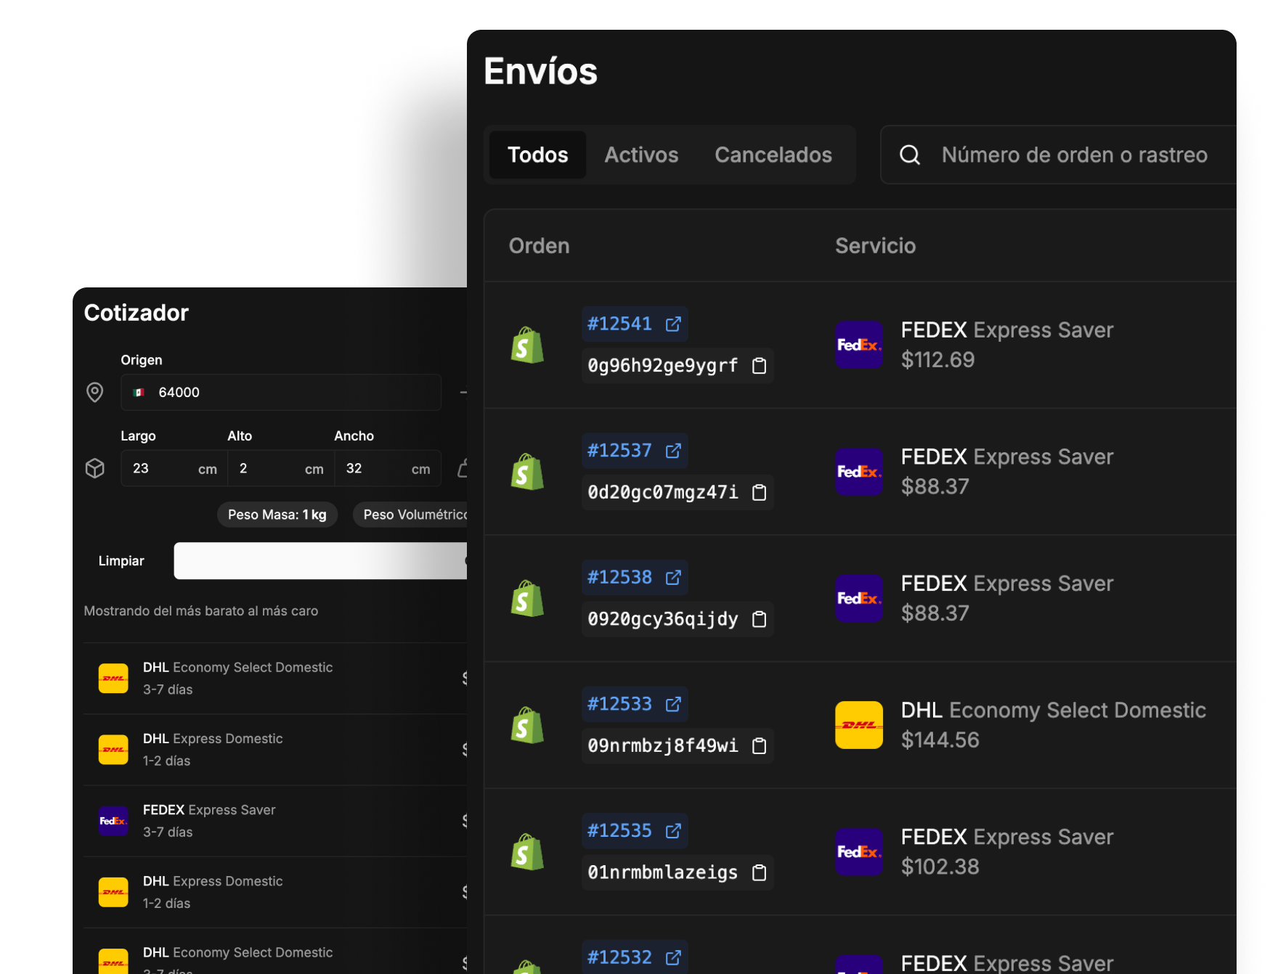
Task: Click price $112.69
Action: click(x=937, y=359)
